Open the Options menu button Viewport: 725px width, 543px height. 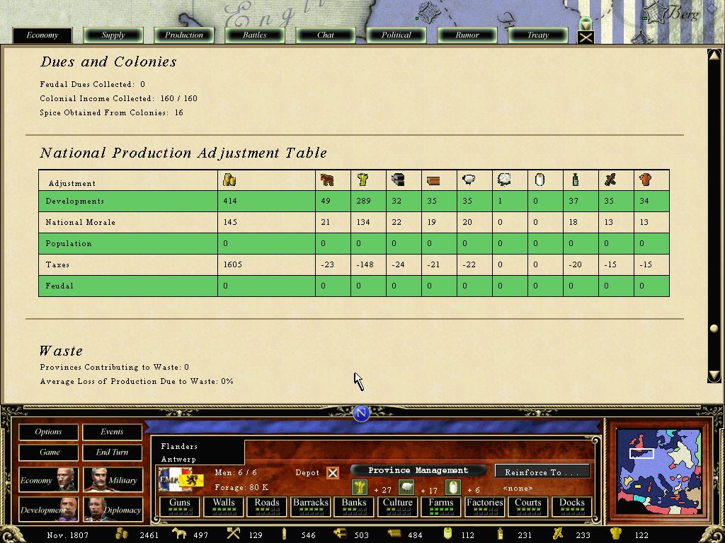[x=48, y=432]
